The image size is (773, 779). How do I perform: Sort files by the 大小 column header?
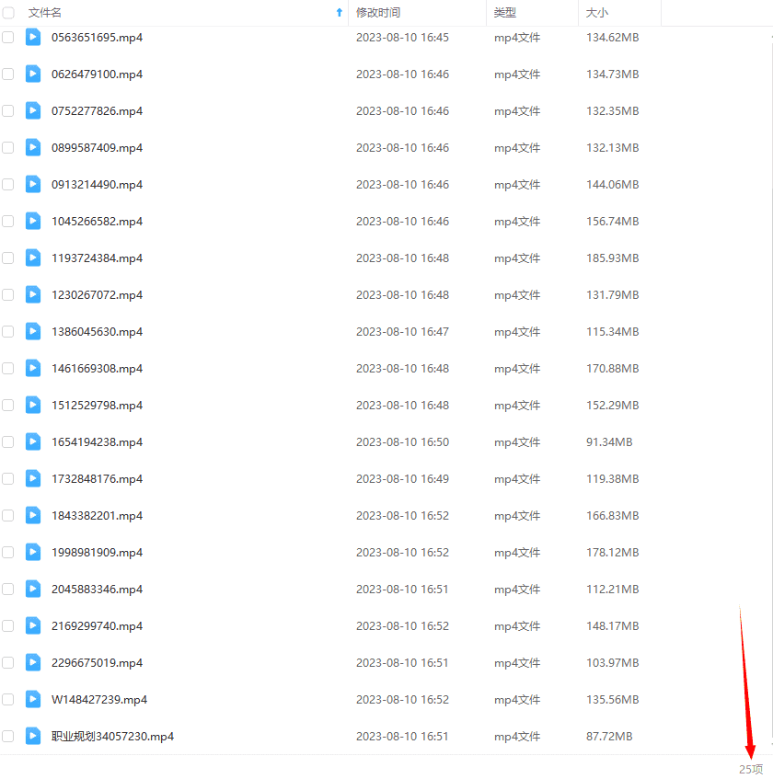[597, 13]
